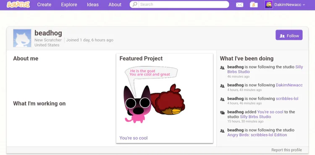Open the DakimNewacc profile link in activity
Screen dimensions: 315x155
click(289, 85)
